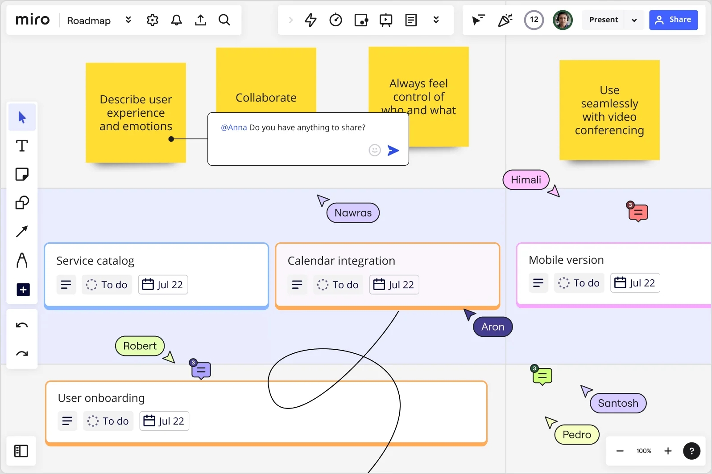Open the user profile avatar
This screenshot has height=474, width=712.
[x=562, y=20]
